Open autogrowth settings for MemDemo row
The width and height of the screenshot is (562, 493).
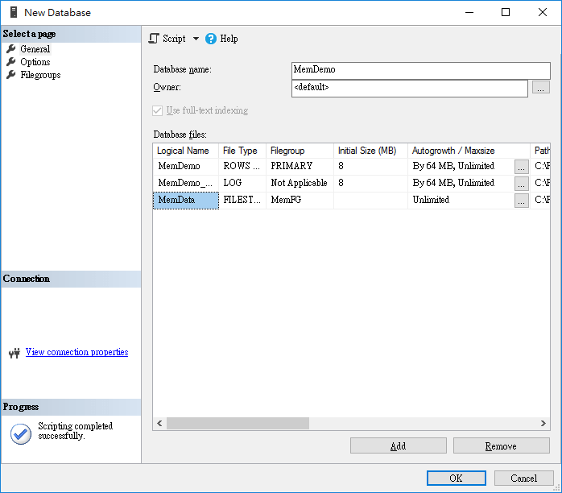[x=522, y=166]
